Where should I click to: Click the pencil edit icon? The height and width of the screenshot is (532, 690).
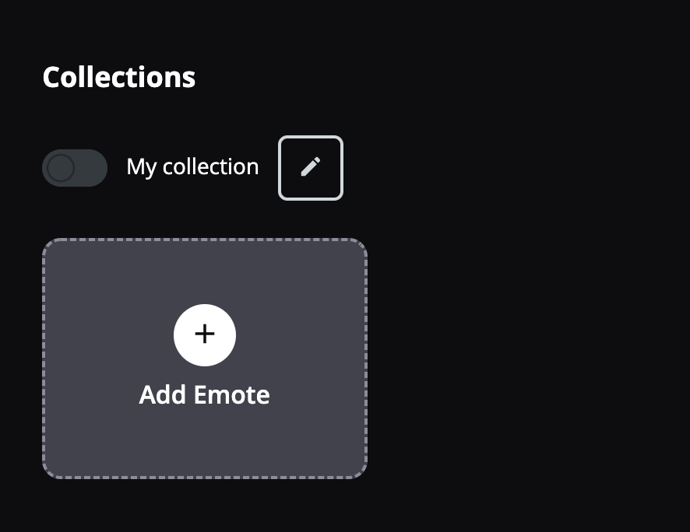pos(311,168)
